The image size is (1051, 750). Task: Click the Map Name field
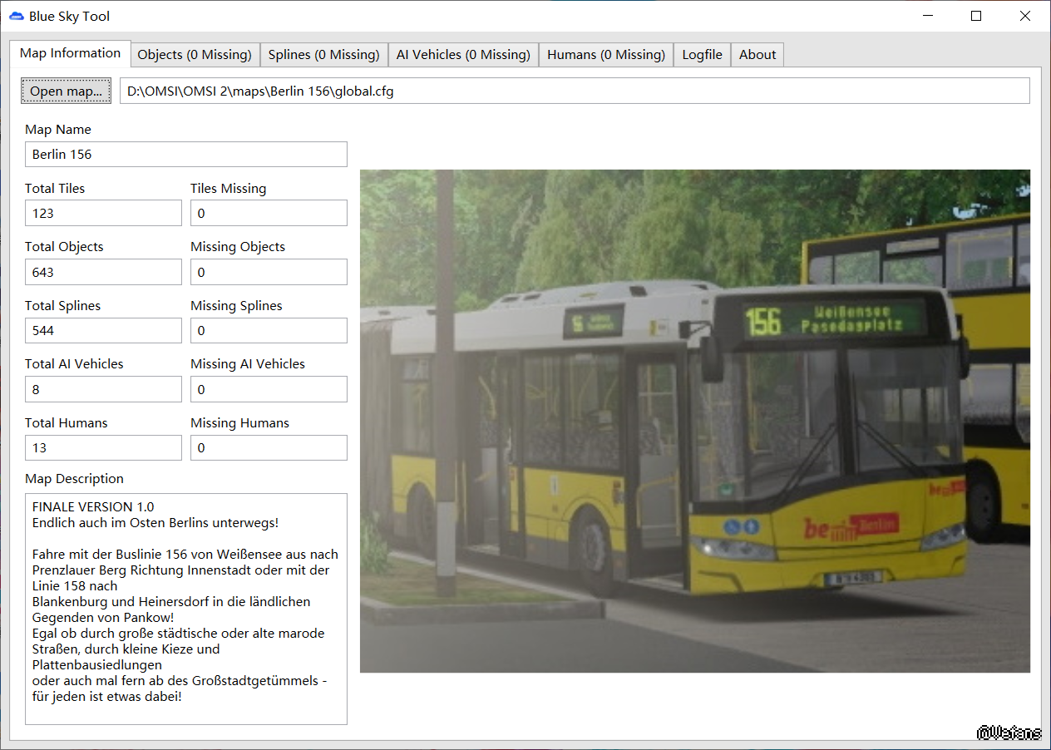(185, 155)
